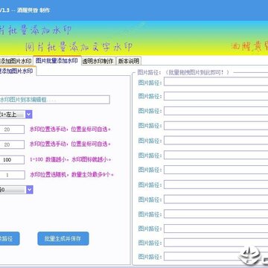Click the 水印图片到本编辑框 input field
Image resolution: width=268 pixels, height=268 pixels.
coord(54,100)
